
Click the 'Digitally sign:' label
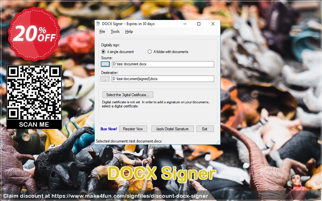pos(110,45)
